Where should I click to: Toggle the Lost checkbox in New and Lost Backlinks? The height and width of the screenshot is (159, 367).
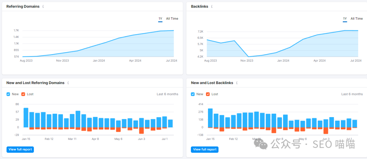pyautogui.click(x=208, y=94)
